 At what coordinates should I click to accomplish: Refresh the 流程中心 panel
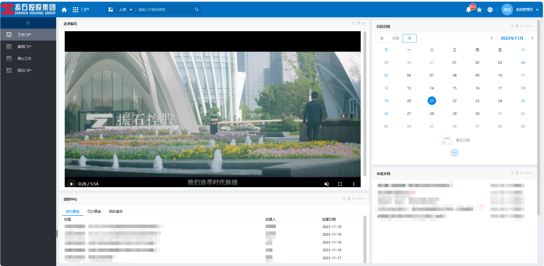pyautogui.click(x=344, y=199)
